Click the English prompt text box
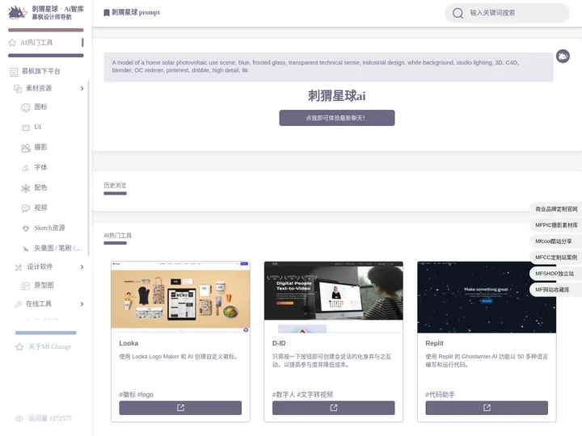582x436 pixels. pyautogui.click(x=328, y=67)
